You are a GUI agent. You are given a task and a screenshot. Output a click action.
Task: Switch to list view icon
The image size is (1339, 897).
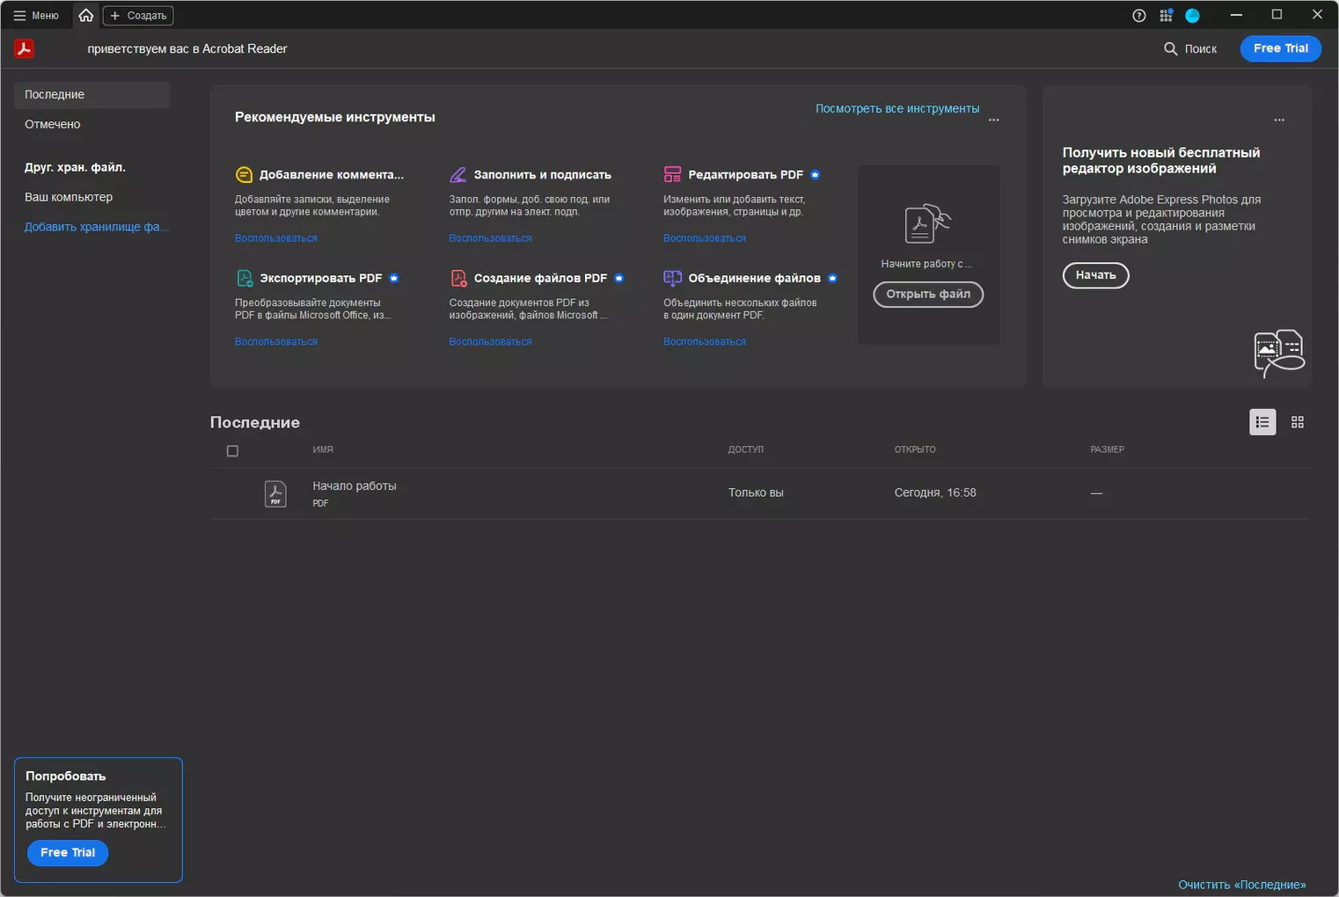coord(1262,422)
